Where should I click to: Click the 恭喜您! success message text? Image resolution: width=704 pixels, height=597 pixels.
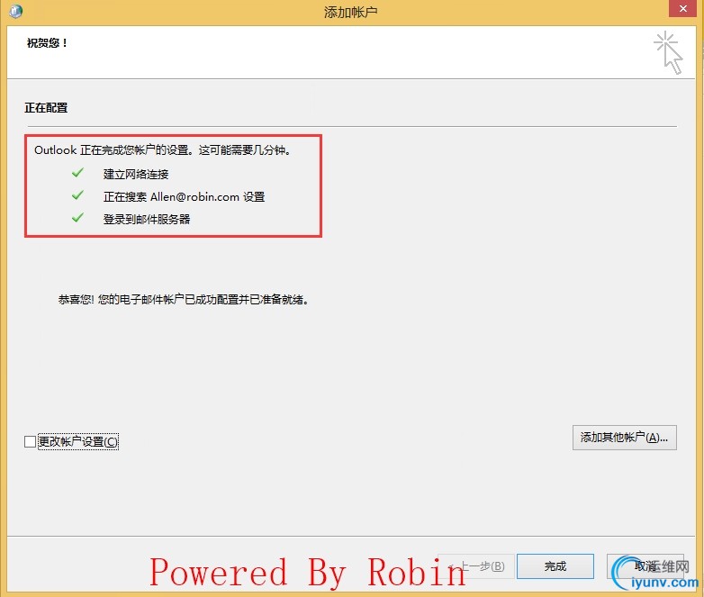coord(184,299)
